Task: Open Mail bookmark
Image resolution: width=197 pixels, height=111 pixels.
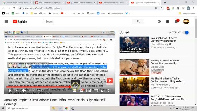Action: pyautogui.click(x=6, y=13)
